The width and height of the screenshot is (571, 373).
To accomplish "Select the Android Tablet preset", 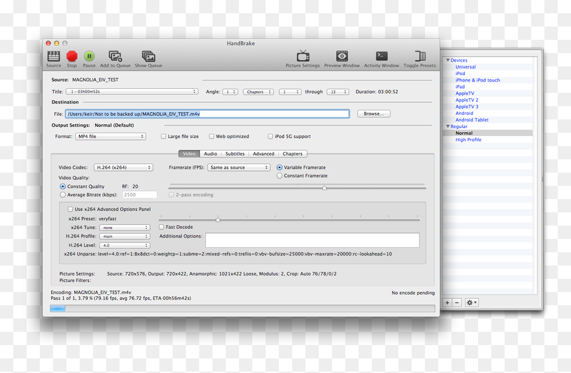I will point(472,119).
